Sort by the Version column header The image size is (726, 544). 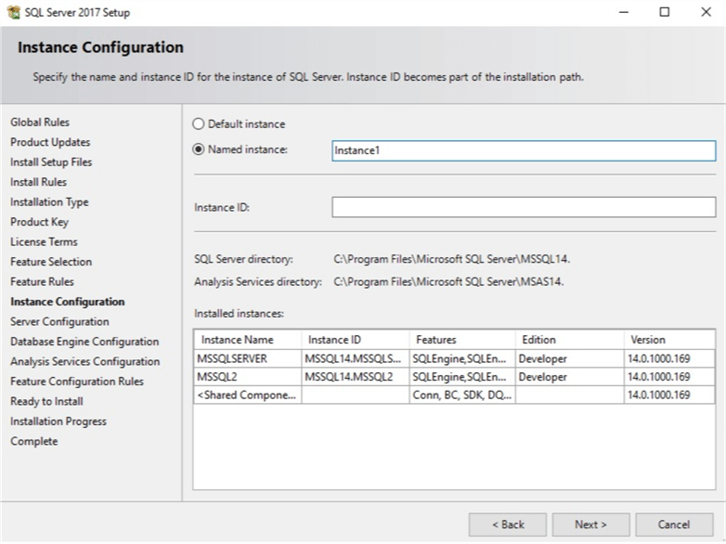669,340
